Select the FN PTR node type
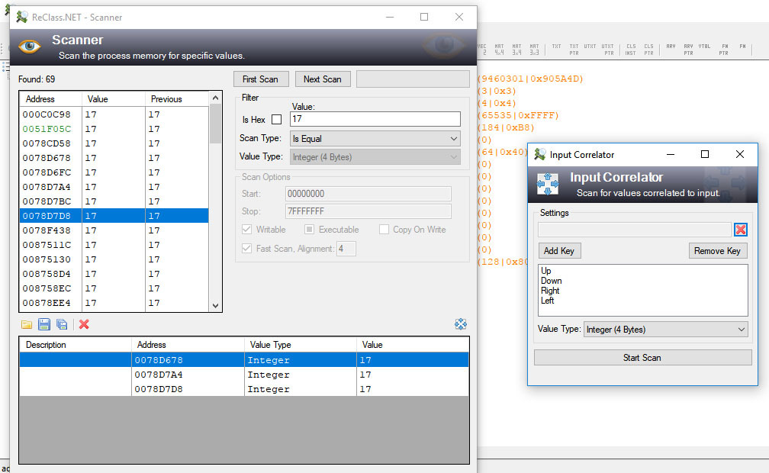This screenshot has height=473, width=769. click(724, 47)
